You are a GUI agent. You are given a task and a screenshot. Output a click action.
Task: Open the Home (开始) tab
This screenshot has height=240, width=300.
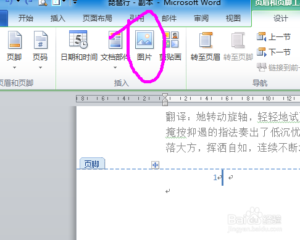click(x=26, y=19)
